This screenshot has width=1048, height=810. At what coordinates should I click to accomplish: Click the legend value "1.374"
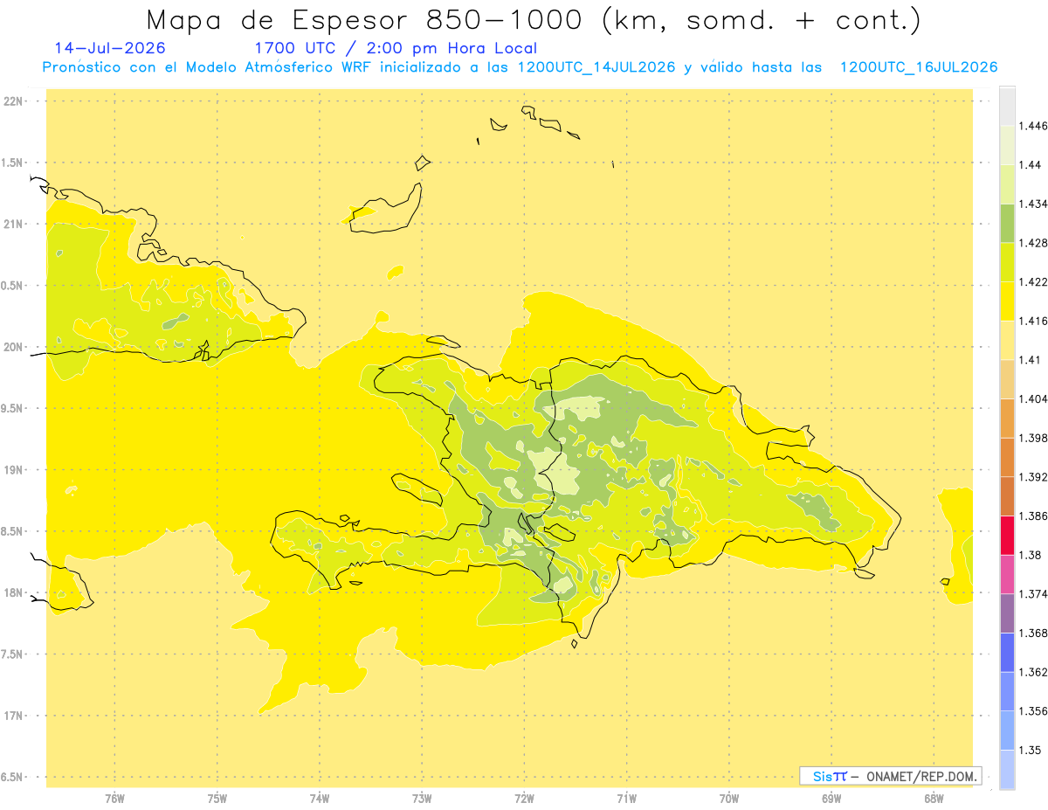[1033, 593]
